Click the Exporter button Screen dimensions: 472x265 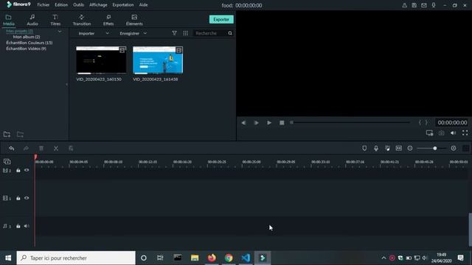221,19
